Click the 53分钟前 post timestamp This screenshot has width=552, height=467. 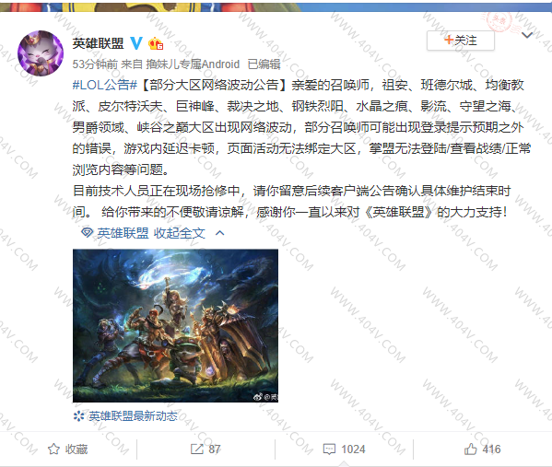[x=95, y=64]
